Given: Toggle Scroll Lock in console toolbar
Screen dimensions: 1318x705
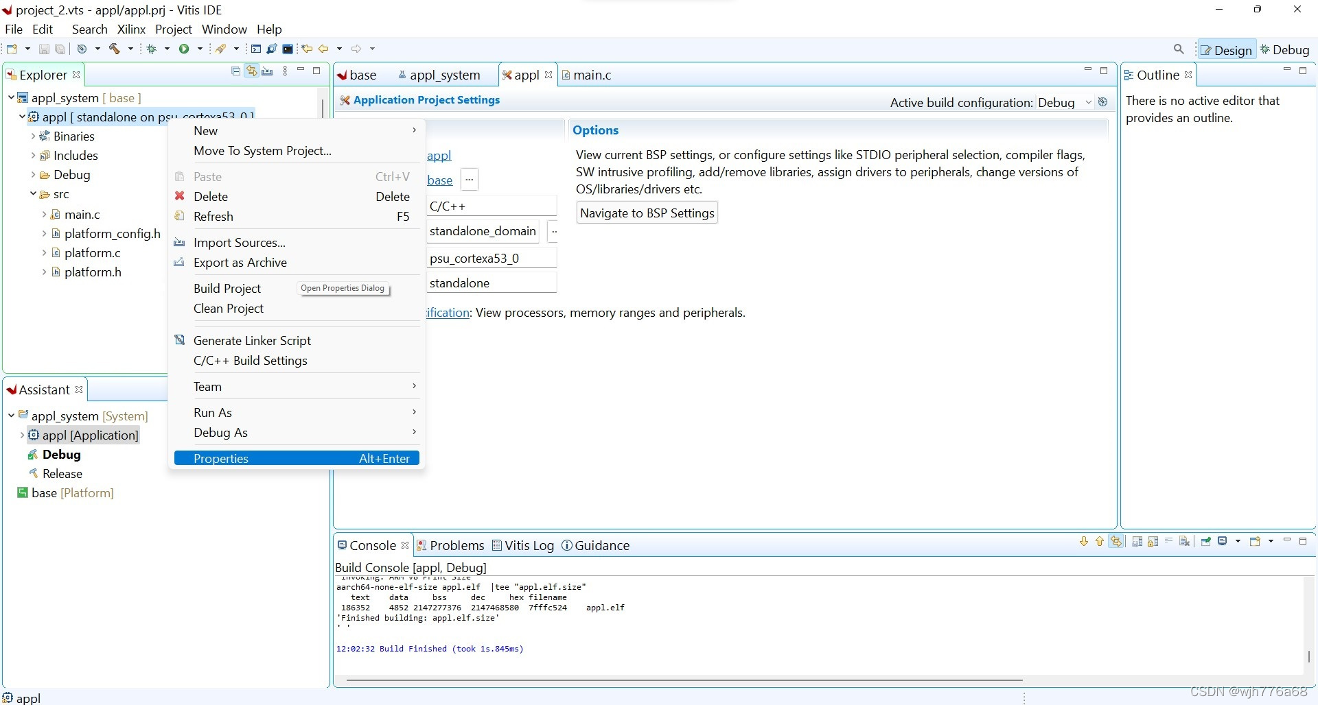Looking at the screenshot, I should tap(1153, 542).
